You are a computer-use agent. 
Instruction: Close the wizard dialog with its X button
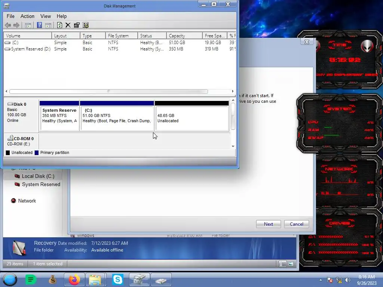pos(307,42)
